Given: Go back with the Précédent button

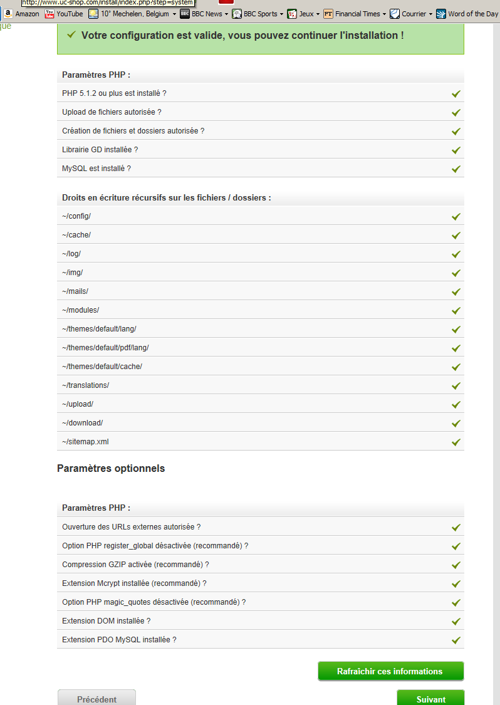Looking at the screenshot, I should (x=96, y=698).
